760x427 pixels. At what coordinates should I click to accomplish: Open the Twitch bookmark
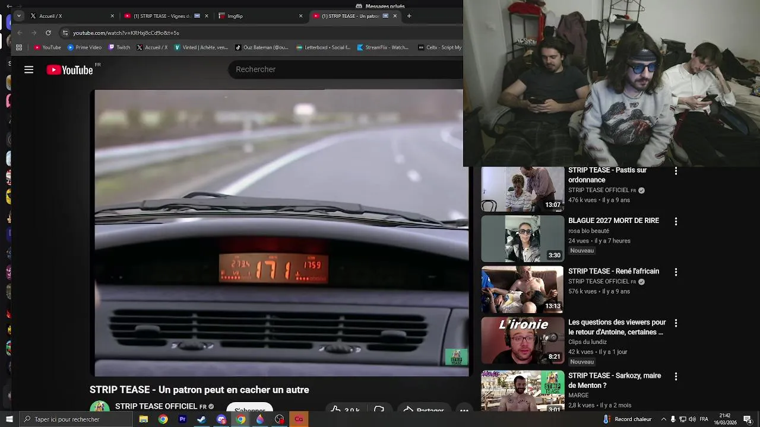pos(119,47)
